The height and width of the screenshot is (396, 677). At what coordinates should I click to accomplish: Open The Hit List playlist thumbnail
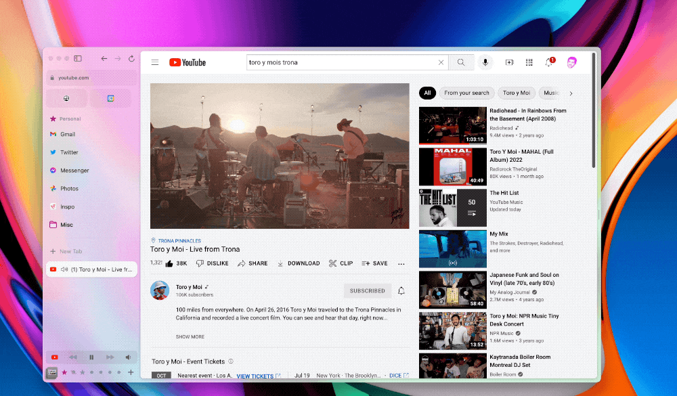tap(452, 208)
